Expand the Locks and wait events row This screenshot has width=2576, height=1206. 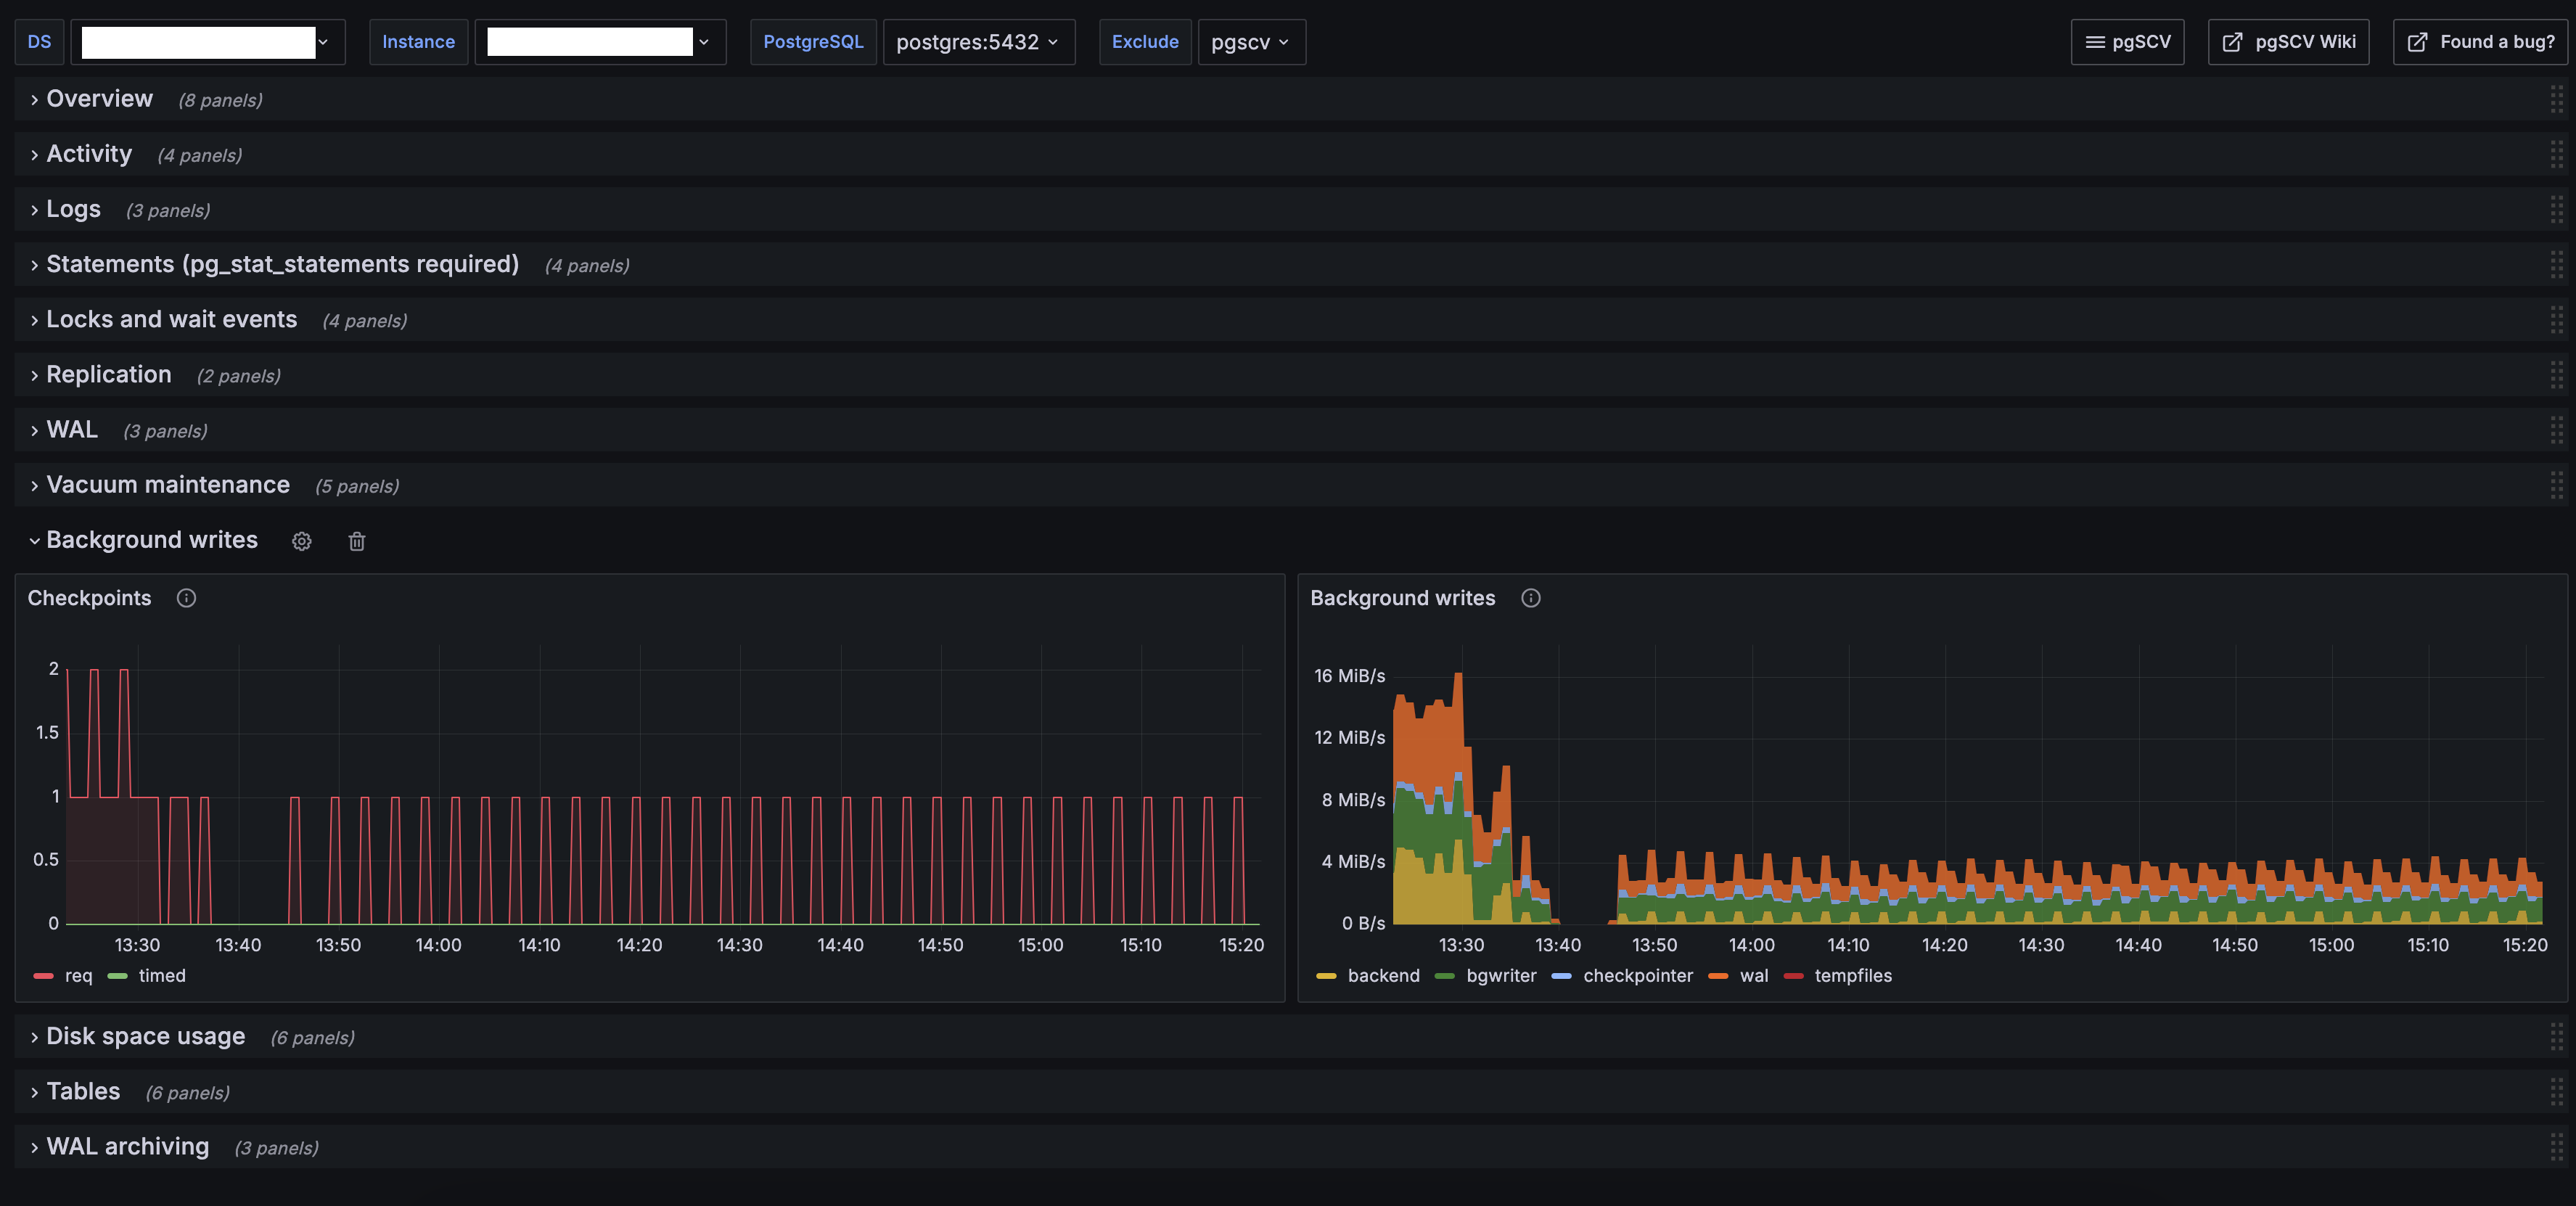[171, 320]
